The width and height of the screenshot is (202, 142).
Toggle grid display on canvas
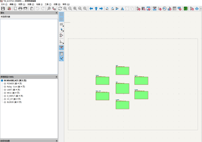click(x=61, y=14)
